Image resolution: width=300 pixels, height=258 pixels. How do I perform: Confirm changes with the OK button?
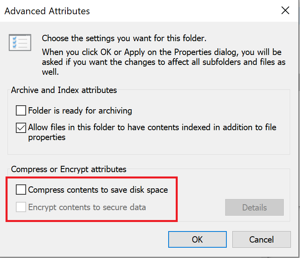coord(197,239)
